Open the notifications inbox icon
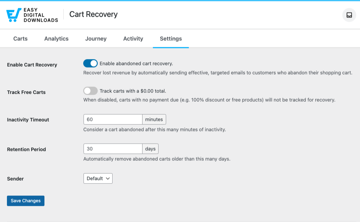Image resolution: width=360 pixels, height=222 pixels. (349, 15)
